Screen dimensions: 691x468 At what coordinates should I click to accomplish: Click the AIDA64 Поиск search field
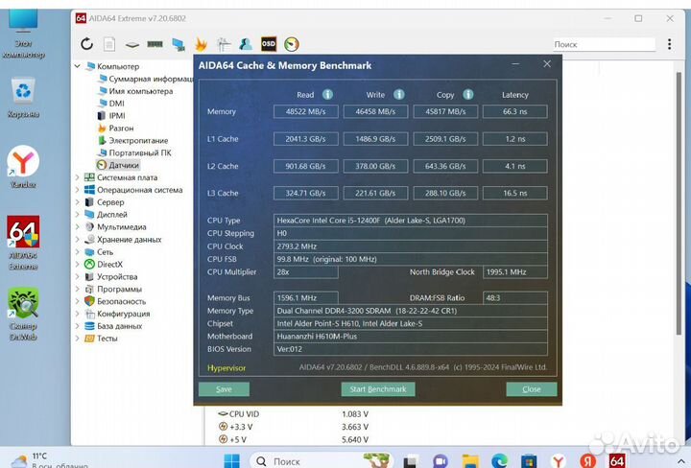coord(604,44)
